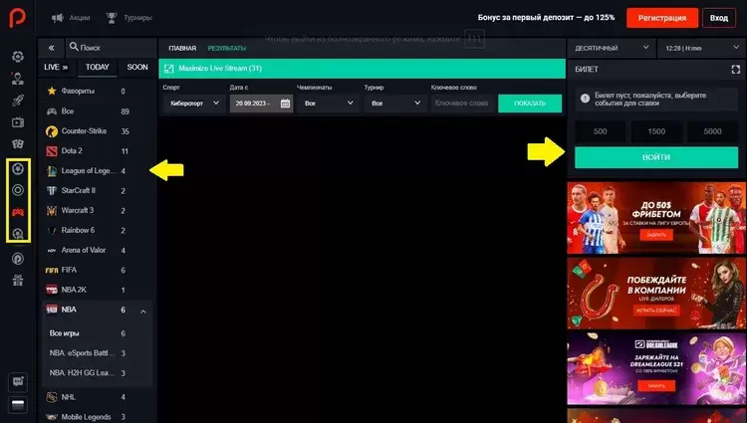Click the Maximize Live Stream icon
The width and height of the screenshot is (747, 423).
pos(168,69)
